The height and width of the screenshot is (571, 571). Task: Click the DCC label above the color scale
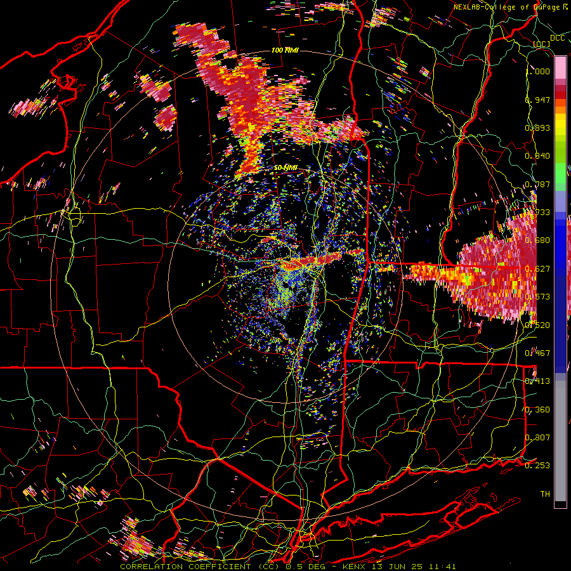(558, 38)
